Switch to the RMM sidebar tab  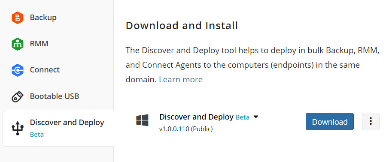58,44
